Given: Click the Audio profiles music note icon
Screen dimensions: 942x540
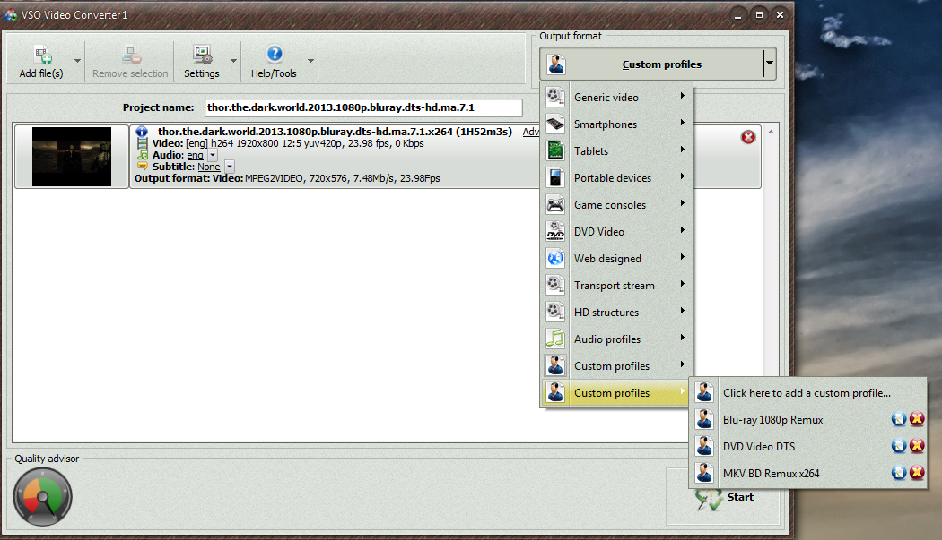Looking at the screenshot, I should click(x=555, y=339).
